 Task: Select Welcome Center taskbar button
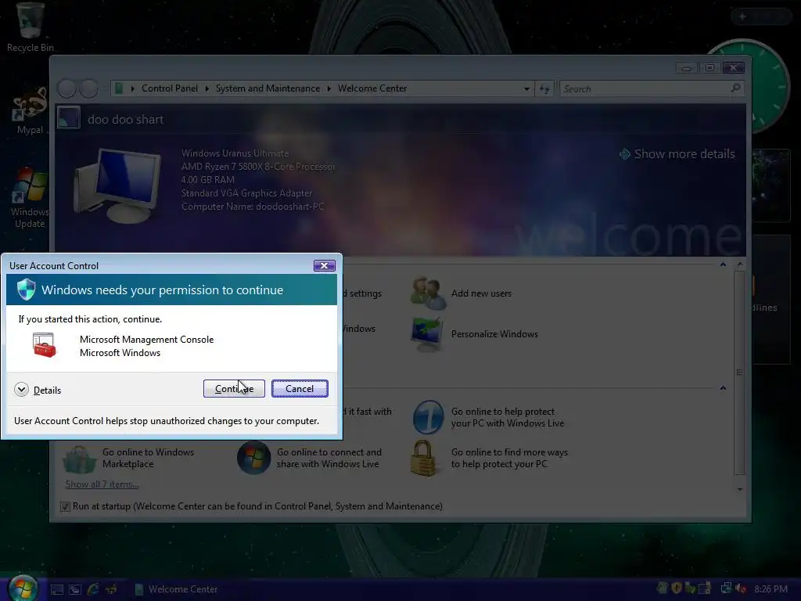click(176, 589)
